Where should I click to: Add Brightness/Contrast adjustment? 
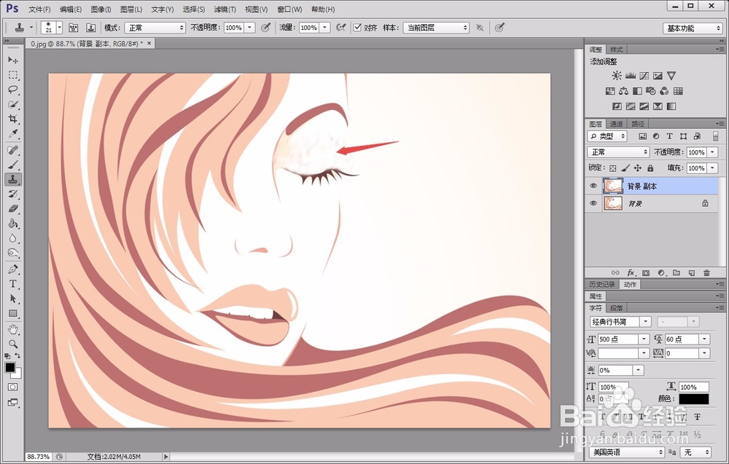click(617, 75)
